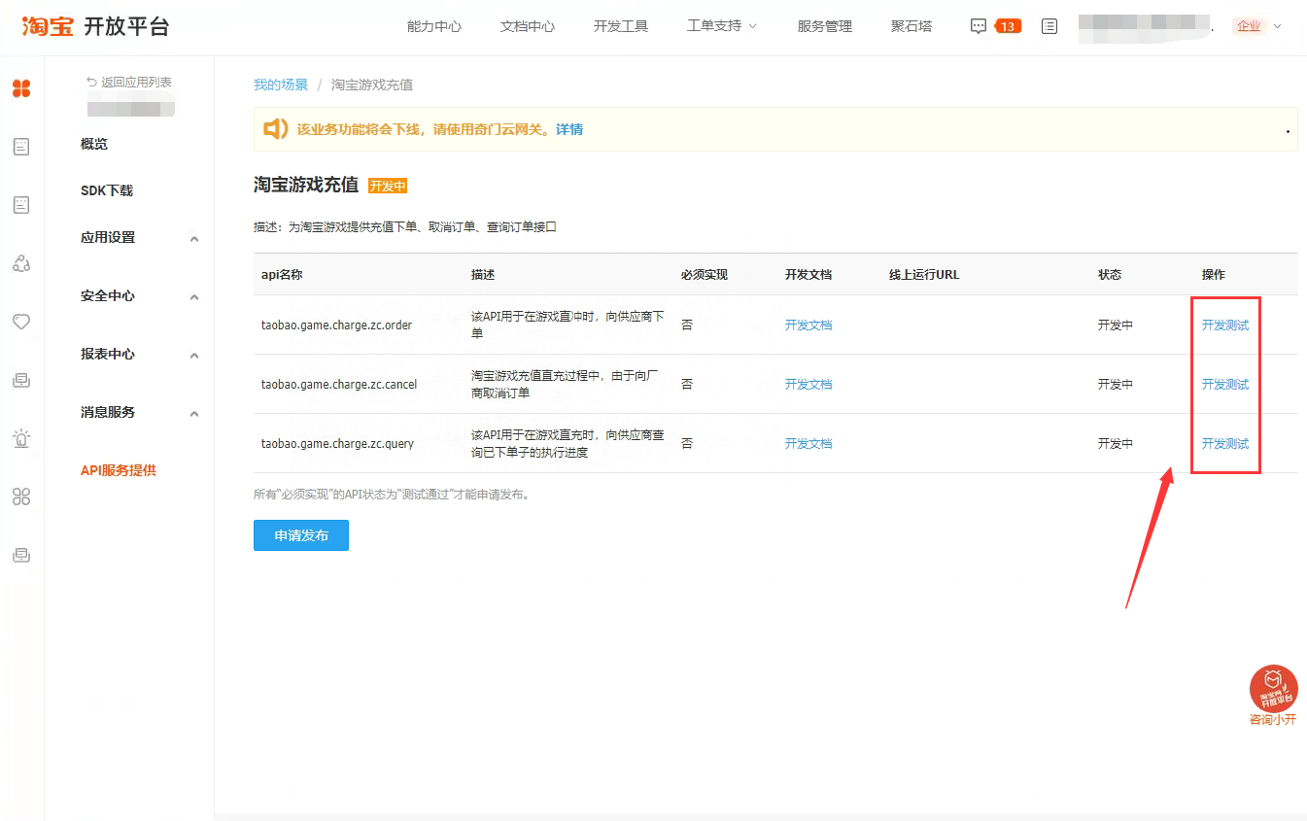This screenshot has height=821, width=1307.
Task: Go to 开发工具 in top navigation
Action: coord(621,26)
